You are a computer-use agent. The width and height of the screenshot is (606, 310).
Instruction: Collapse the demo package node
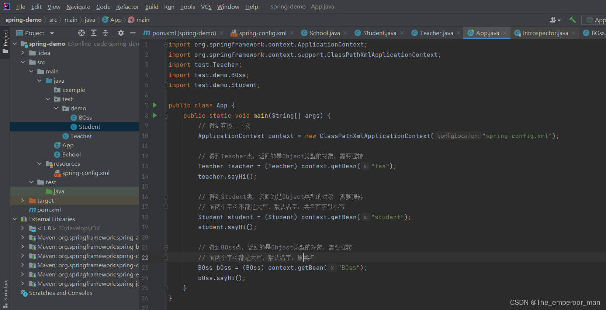pyautogui.click(x=56, y=108)
